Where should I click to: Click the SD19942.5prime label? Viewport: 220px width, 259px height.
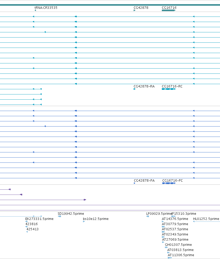71,214
